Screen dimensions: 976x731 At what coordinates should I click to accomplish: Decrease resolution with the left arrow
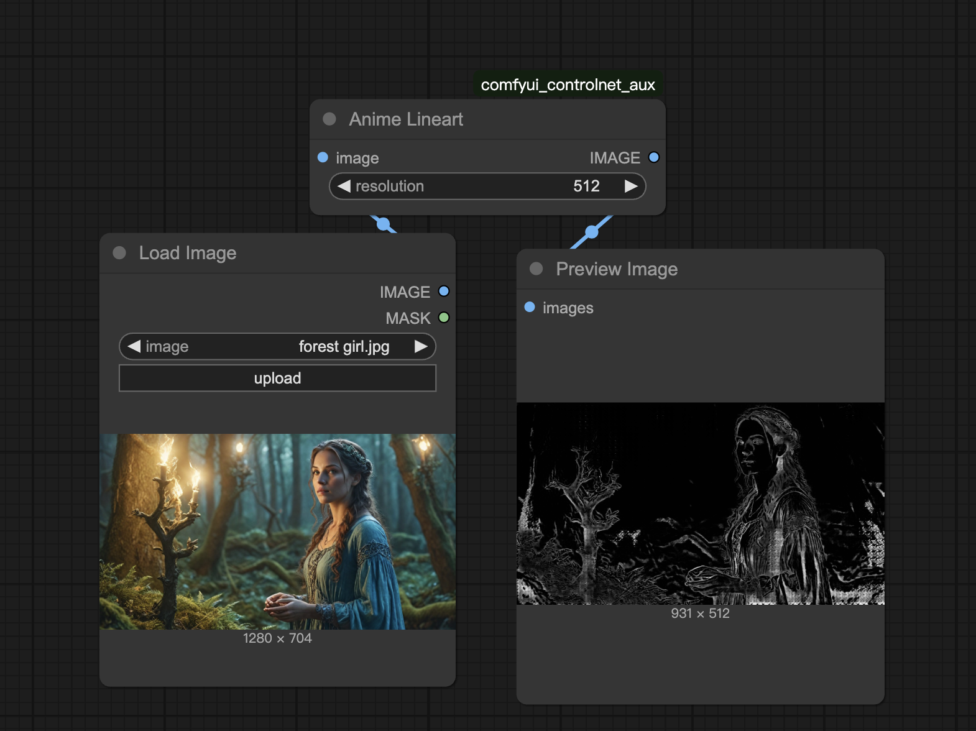[344, 186]
